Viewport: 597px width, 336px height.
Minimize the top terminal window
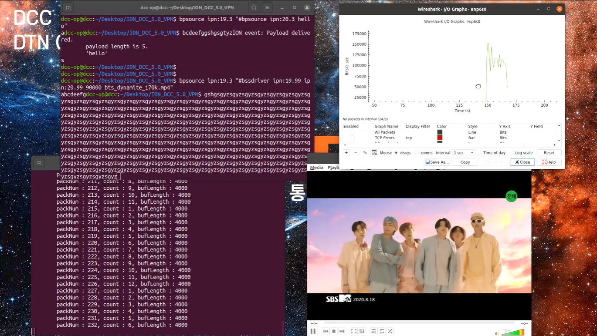click(x=282, y=7)
